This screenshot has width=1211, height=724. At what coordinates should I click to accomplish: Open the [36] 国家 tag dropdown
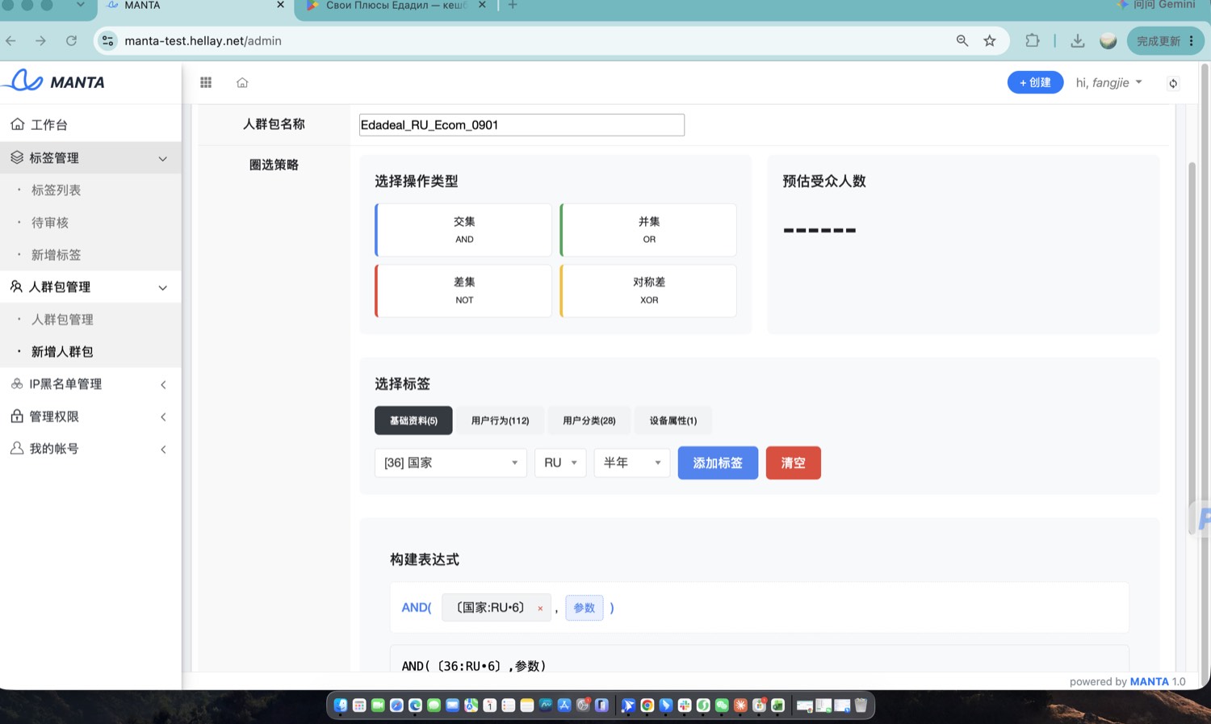point(450,462)
